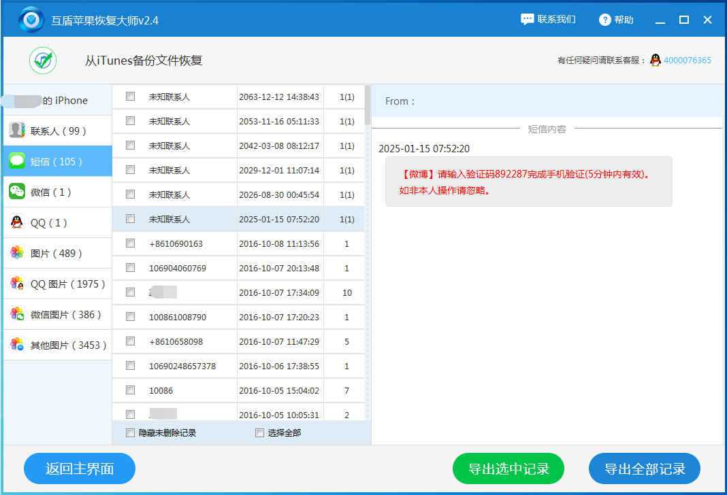The image size is (727, 495).
Task: Click the QQ penguin icon in sidebar
Action: click(17, 222)
